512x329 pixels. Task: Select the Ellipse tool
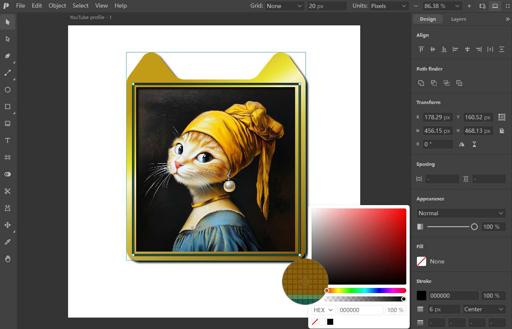pyautogui.click(x=8, y=90)
